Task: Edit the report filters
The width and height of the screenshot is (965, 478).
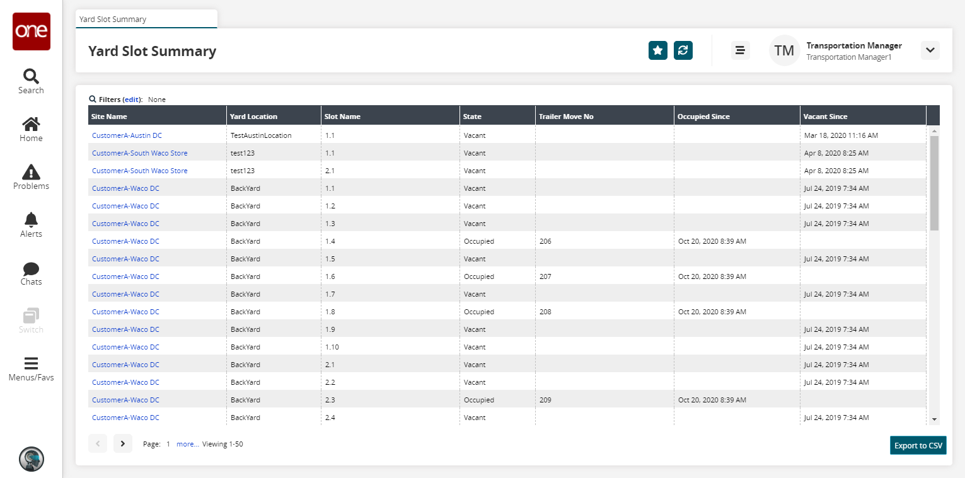Action: (x=131, y=100)
